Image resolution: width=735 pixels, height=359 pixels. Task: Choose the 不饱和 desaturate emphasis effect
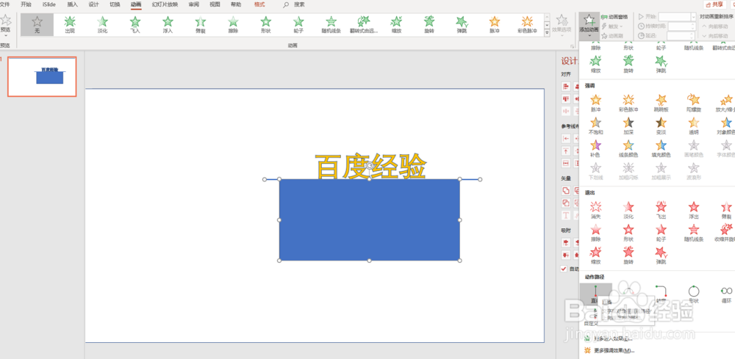pyautogui.click(x=595, y=126)
